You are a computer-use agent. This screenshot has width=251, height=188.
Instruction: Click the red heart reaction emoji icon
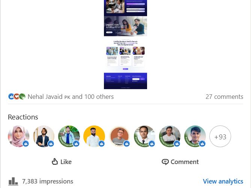pyautogui.click(x=17, y=97)
